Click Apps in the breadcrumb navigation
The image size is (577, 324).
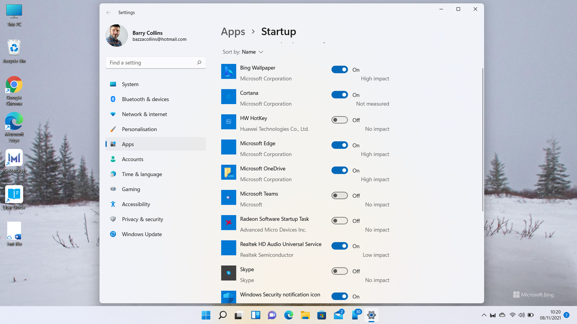pyautogui.click(x=233, y=31)
